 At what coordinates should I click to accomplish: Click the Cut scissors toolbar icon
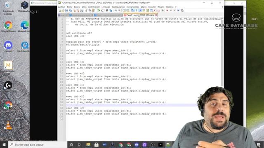coord(86,10)
